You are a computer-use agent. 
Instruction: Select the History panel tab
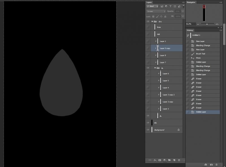[x=190, y=30]
